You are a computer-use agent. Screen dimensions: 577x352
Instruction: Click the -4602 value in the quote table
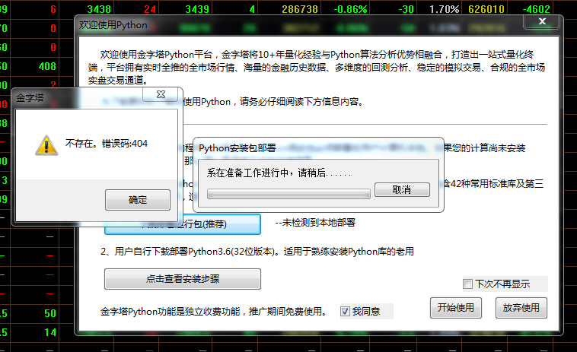pos(536,9)
